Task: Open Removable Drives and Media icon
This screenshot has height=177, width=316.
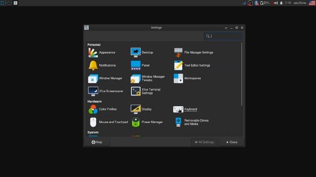Action: pos(178,122)
